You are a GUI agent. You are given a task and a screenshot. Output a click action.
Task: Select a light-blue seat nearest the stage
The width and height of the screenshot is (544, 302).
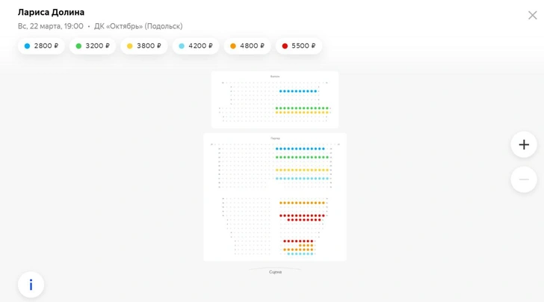(x=300, y=254)
